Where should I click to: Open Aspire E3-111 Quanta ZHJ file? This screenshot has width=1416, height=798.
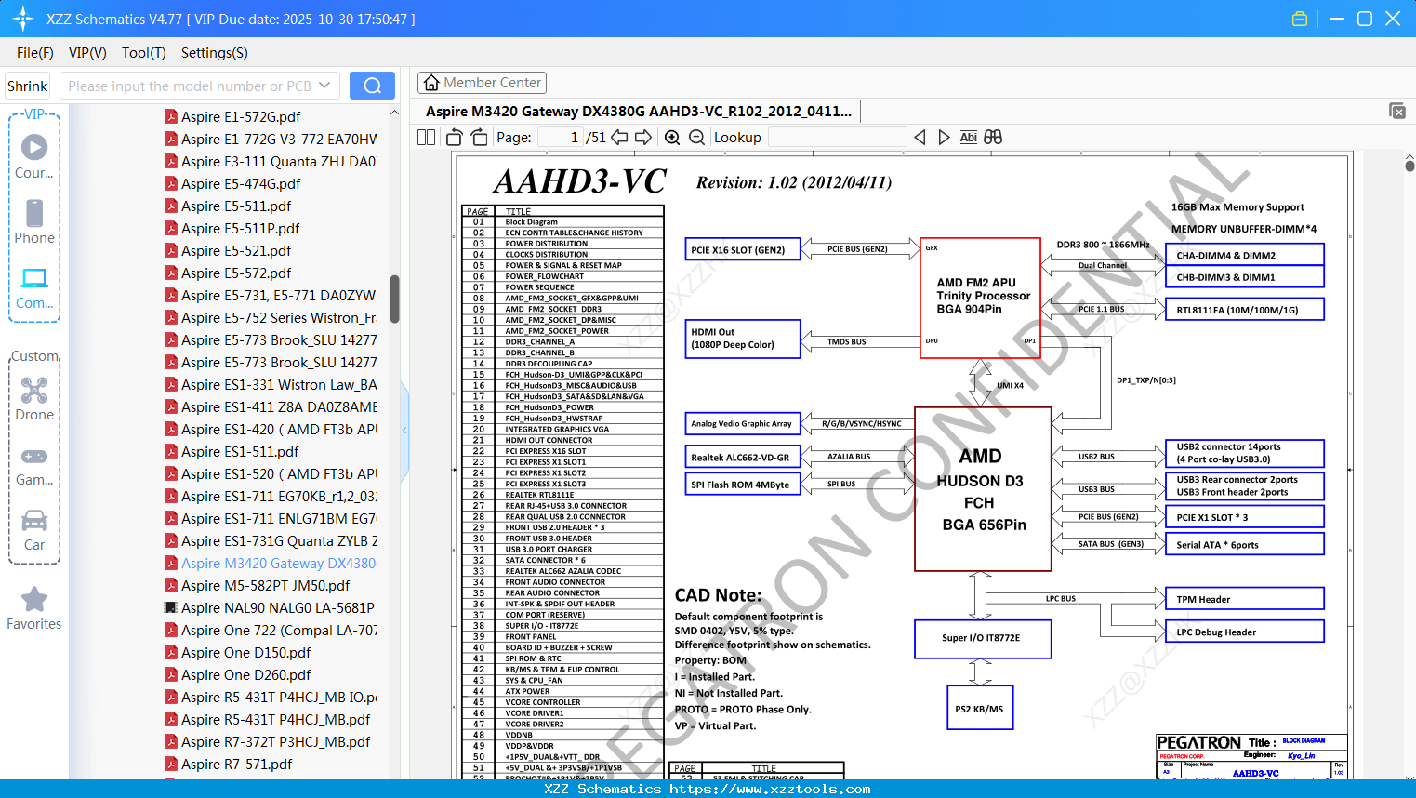click(x=279, y=161)
